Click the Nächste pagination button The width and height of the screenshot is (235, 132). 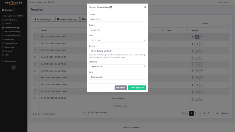(x=224, y=113)
